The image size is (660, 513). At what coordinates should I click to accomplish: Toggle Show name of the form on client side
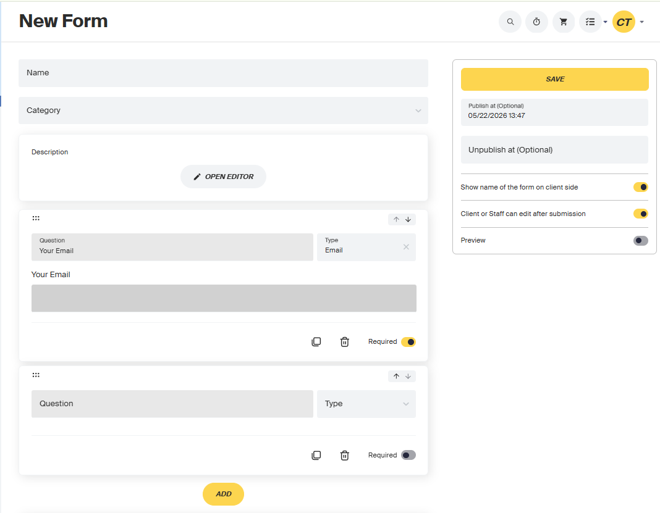click(x=641, y=187)
